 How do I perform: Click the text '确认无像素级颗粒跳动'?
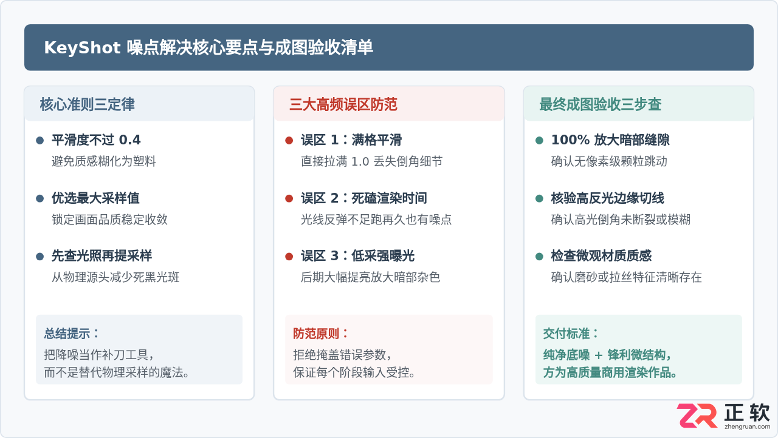[609, 161]
